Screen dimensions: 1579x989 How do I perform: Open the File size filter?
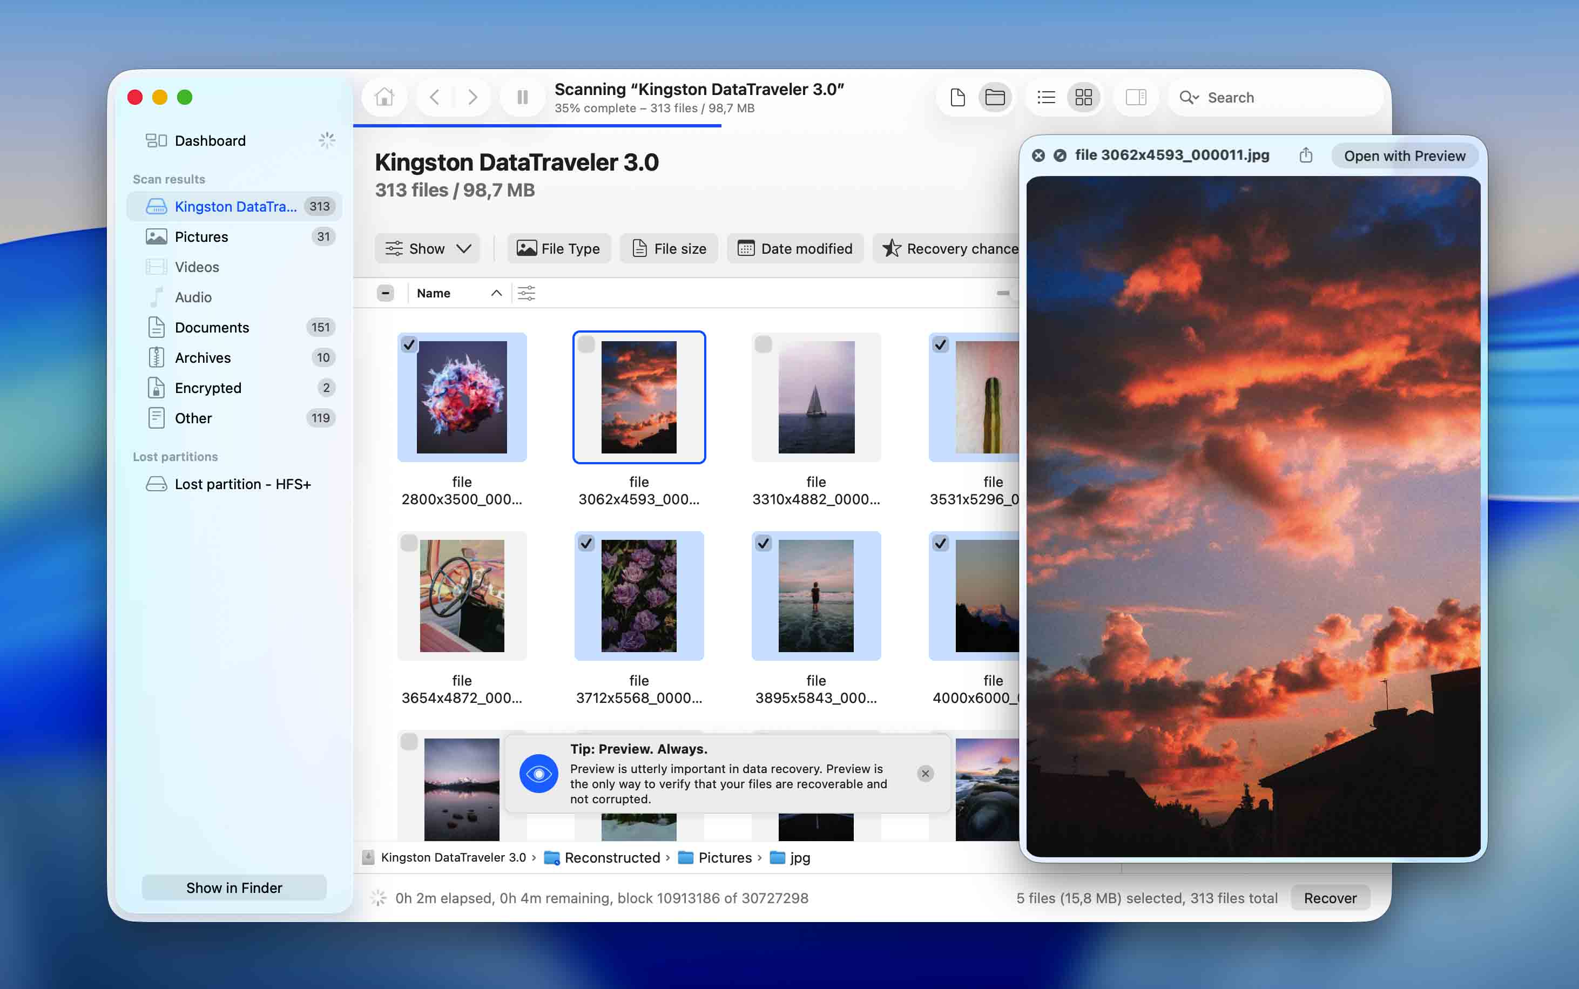tap(669, 248)
